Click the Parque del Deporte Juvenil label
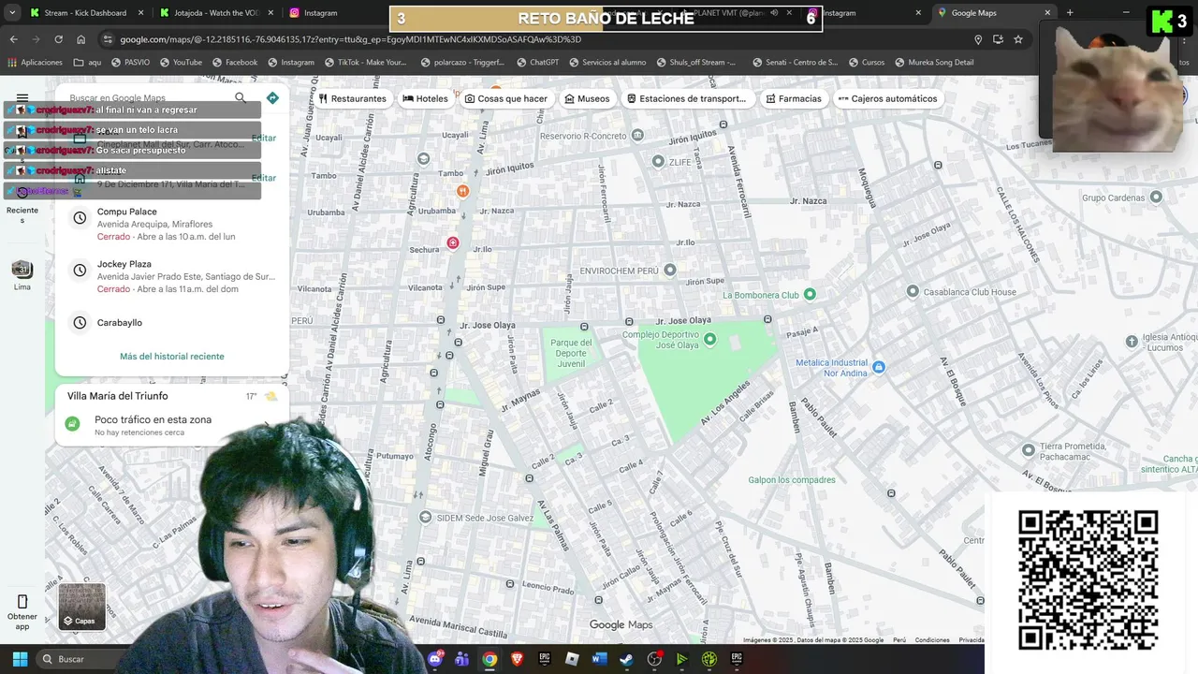The height and width of the screenshot is (674, 1198). tap(571, 353)
